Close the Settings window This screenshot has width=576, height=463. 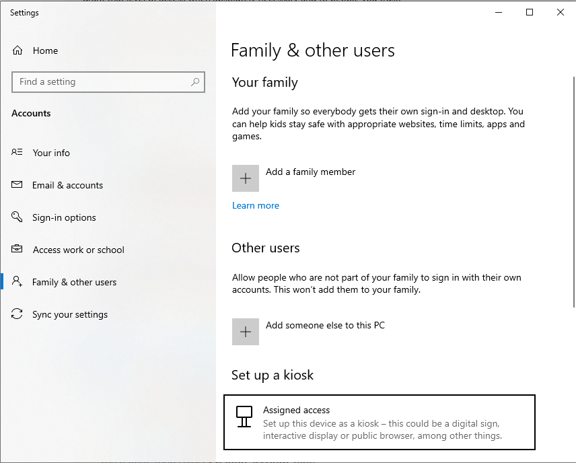click(x=561, y=12)
